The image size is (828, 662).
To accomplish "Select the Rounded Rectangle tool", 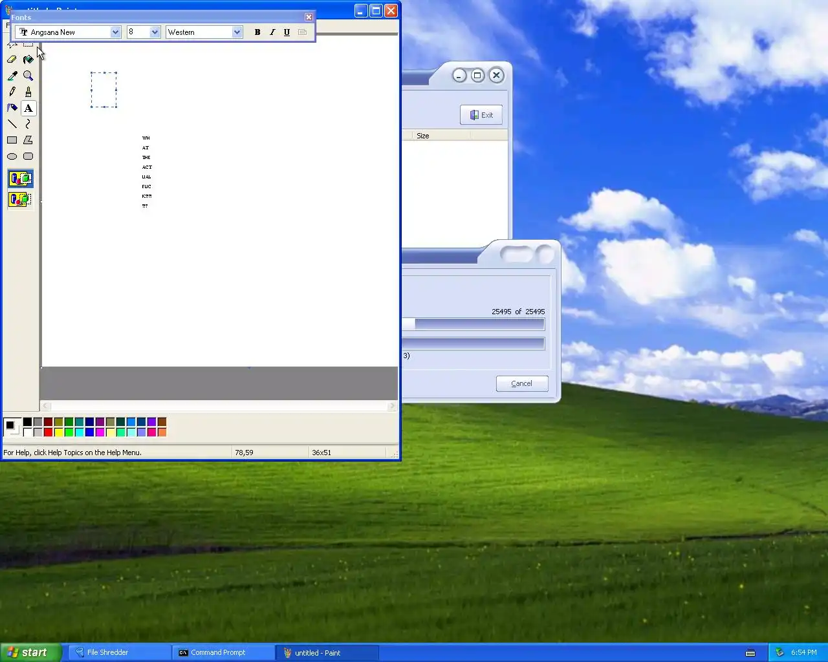I will pyautogui.click(x=28, y=156).
